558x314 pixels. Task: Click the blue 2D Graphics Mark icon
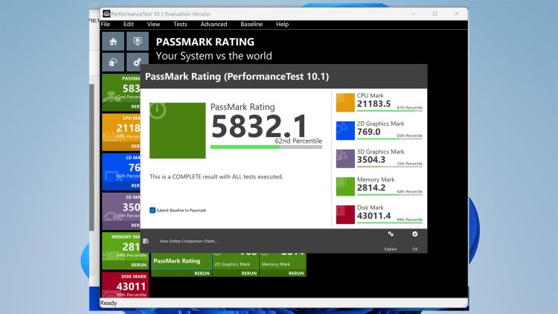pyautogui.click(x=345, y=130)
